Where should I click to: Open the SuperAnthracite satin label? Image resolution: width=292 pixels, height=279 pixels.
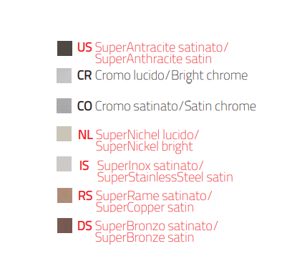point(153,59)
